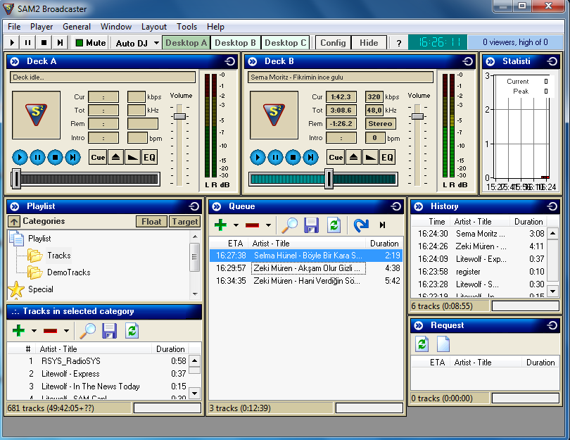Open category tracks add dropdown arrow
The width and height of the screenshot is (570, 440).
click(x=34, y=331)
